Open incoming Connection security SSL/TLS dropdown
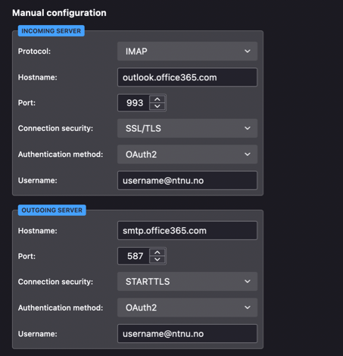Viewport: 343px width, 356px height. [x=187, y=128]
